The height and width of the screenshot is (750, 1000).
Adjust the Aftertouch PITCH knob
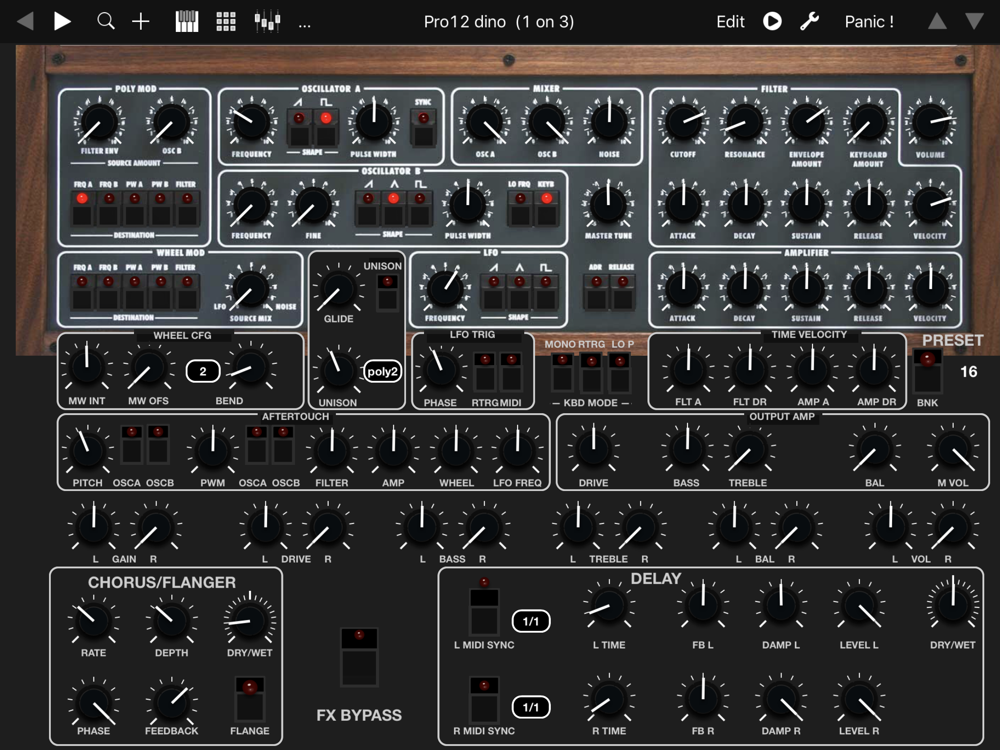click(x=88, y=450)
